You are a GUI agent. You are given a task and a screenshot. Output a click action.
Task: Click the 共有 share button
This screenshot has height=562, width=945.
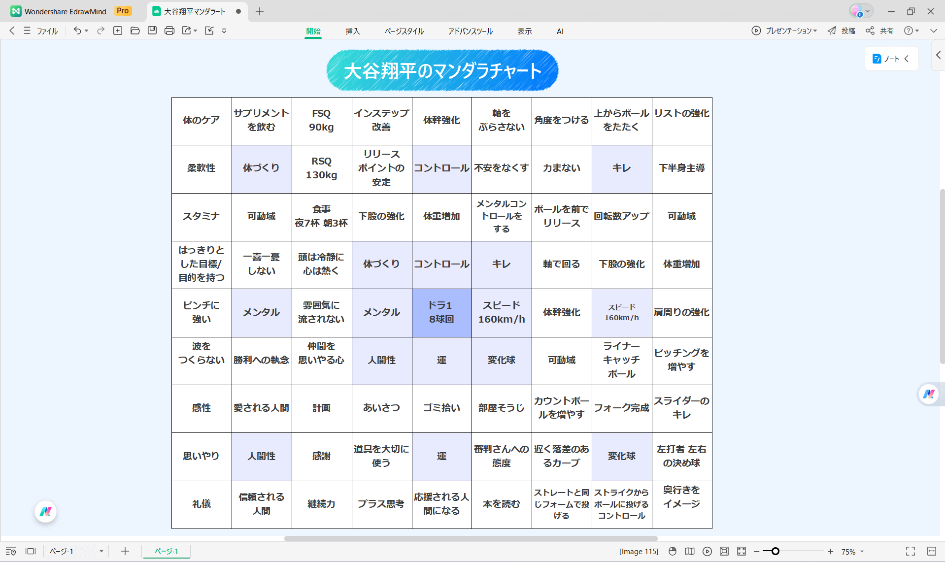coord(880,31)
